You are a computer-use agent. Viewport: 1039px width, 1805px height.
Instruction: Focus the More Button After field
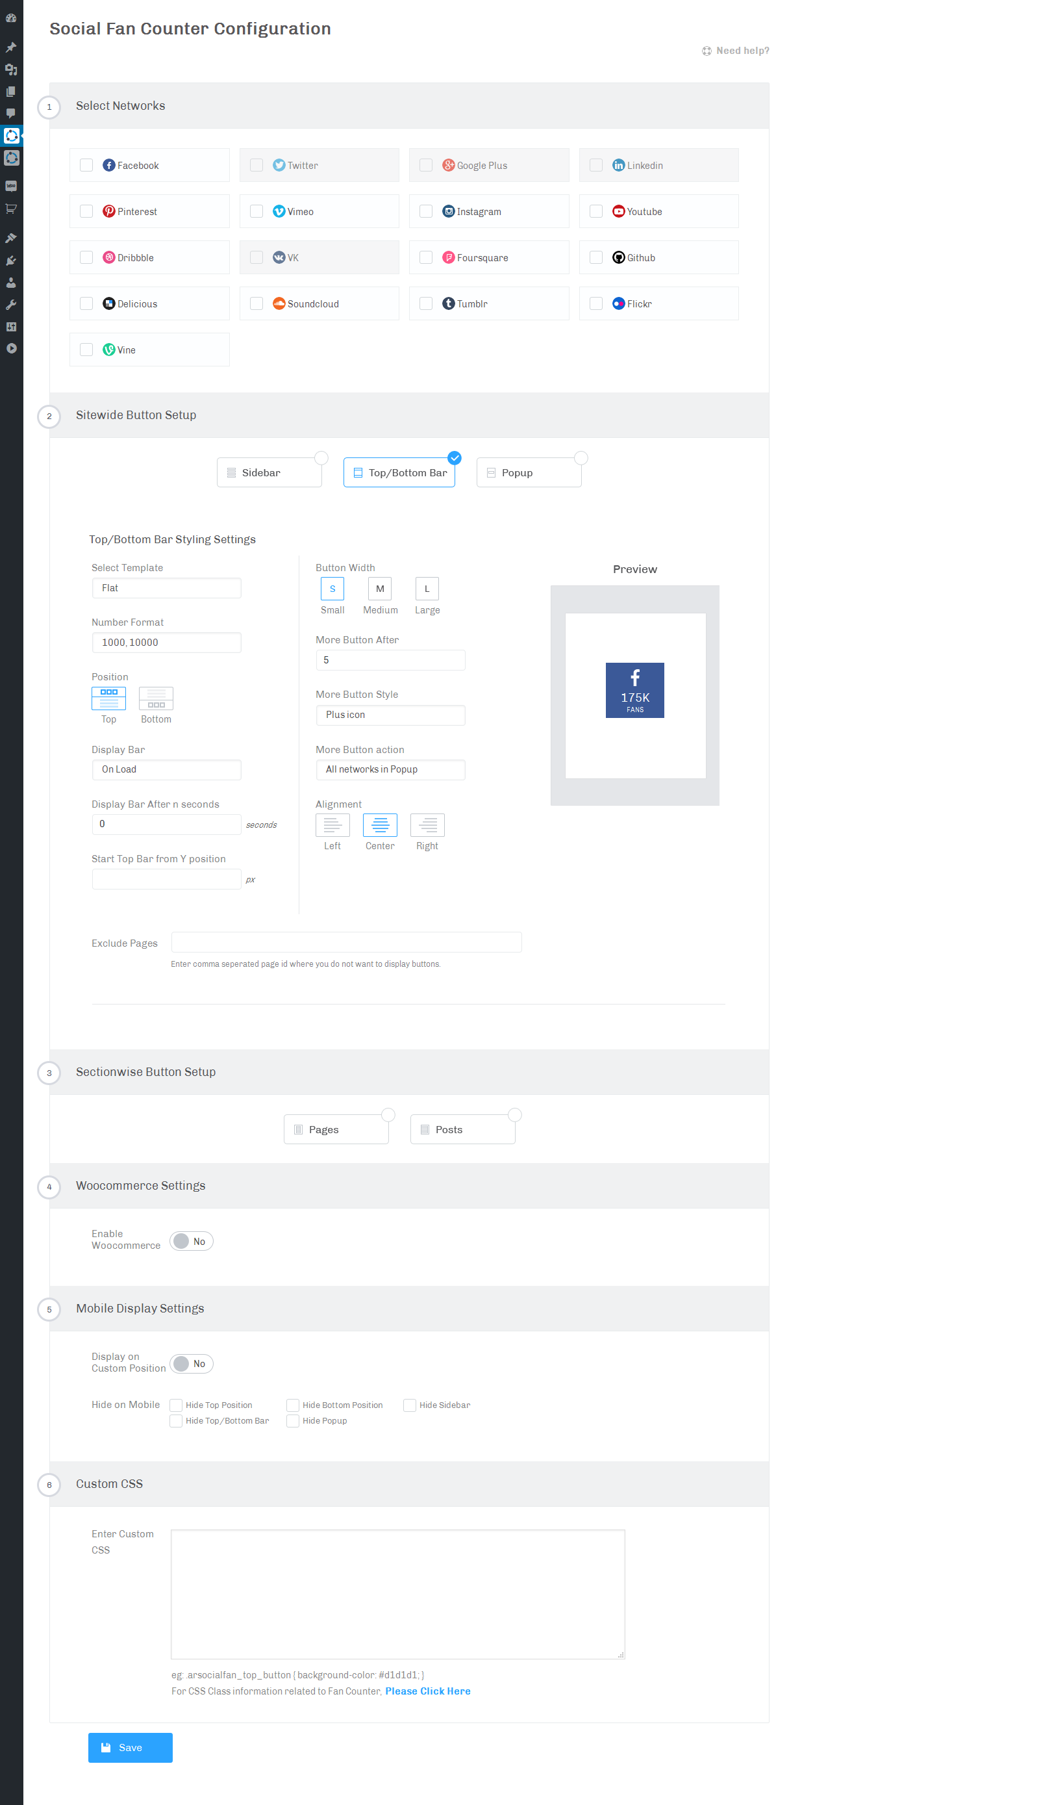click(390, 660)
